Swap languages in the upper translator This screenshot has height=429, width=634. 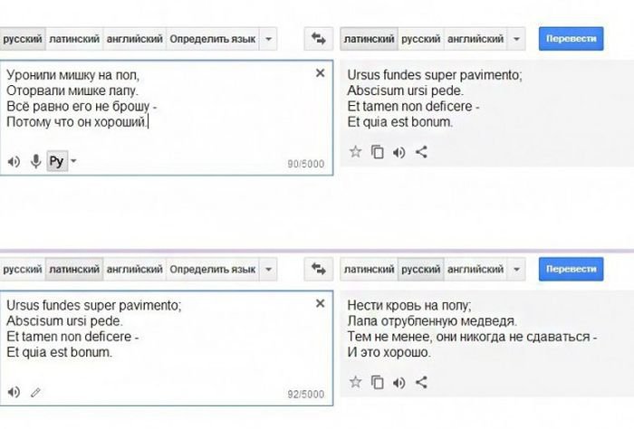[x=319, y=40]
